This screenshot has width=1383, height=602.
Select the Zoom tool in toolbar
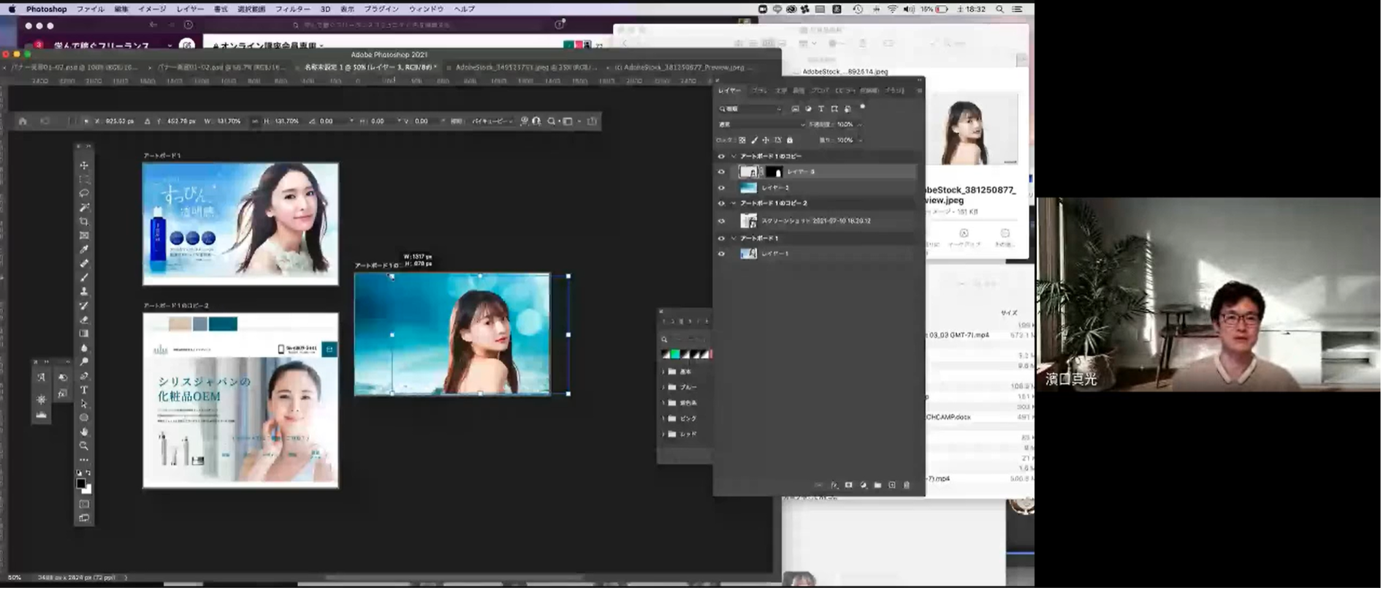coord(84,446)
